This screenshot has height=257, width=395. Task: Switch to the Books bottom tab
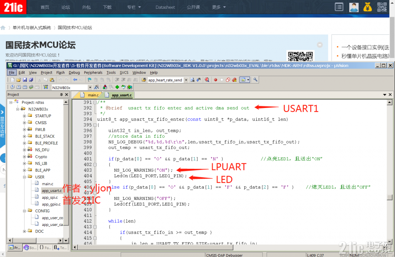click(x=30, y=248)
